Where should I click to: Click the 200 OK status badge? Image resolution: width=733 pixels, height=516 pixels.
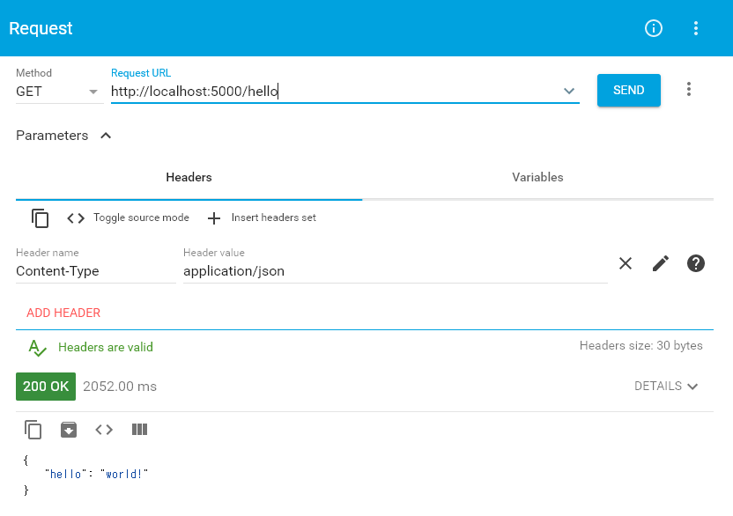point(46,387)
